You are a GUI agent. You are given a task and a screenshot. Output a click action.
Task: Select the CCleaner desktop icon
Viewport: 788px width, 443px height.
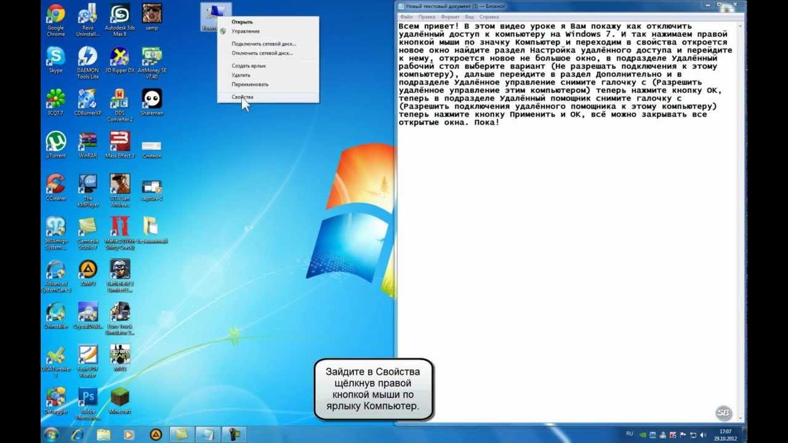point(55,187)
